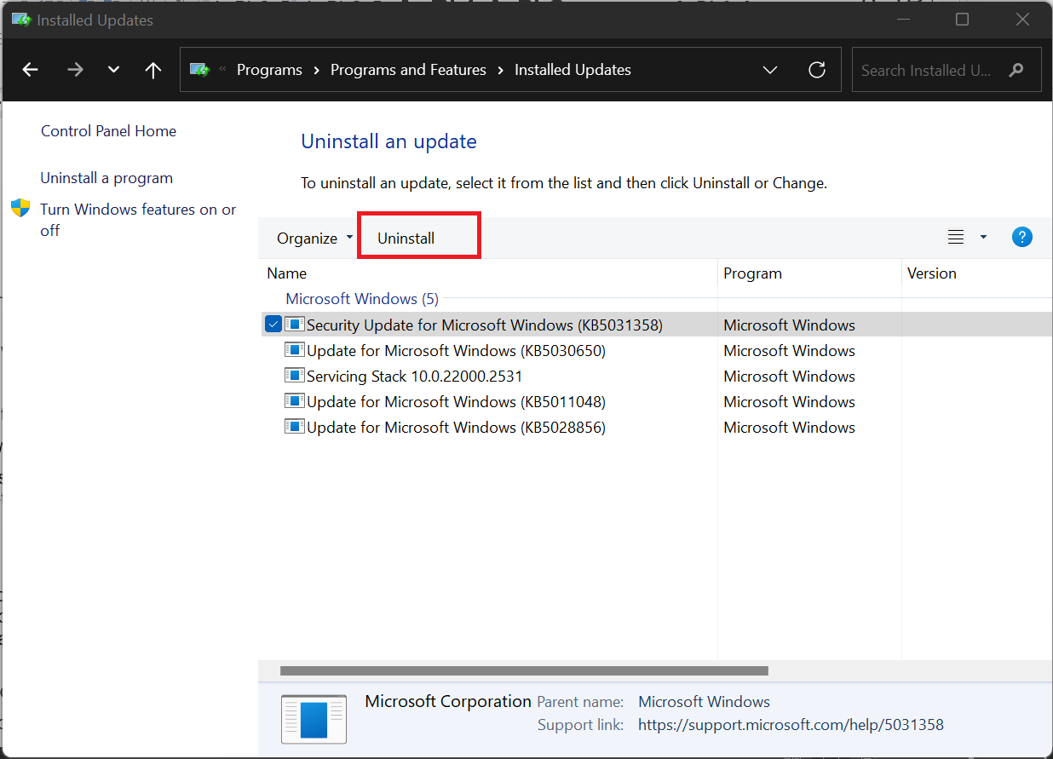Open recent locations chevron beside forward arrow
The width and height of the screenshot is (1053, 759).
click(114, 70)
